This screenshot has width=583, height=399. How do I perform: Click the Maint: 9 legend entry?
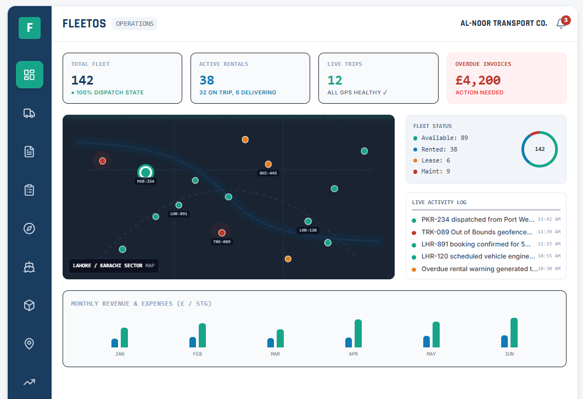click(x=431, y=171)
